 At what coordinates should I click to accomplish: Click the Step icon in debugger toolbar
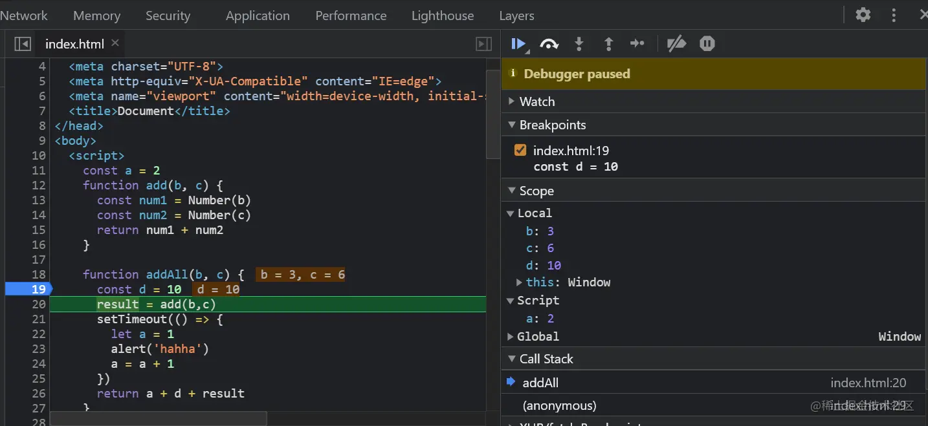[637, 44]
